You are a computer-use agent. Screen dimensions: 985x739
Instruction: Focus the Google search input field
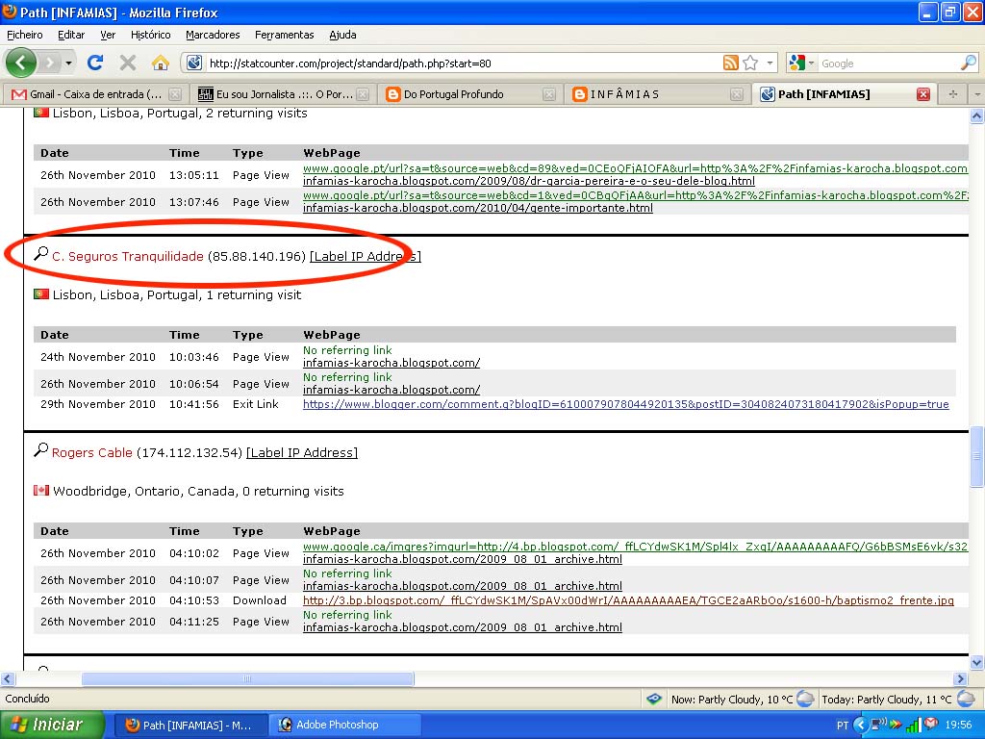point(888,64)
